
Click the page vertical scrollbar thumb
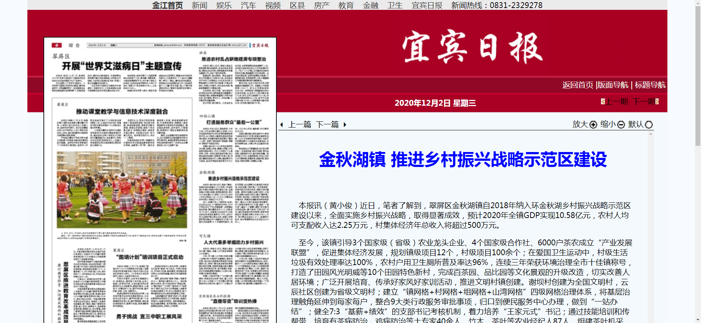coord(698,73)
